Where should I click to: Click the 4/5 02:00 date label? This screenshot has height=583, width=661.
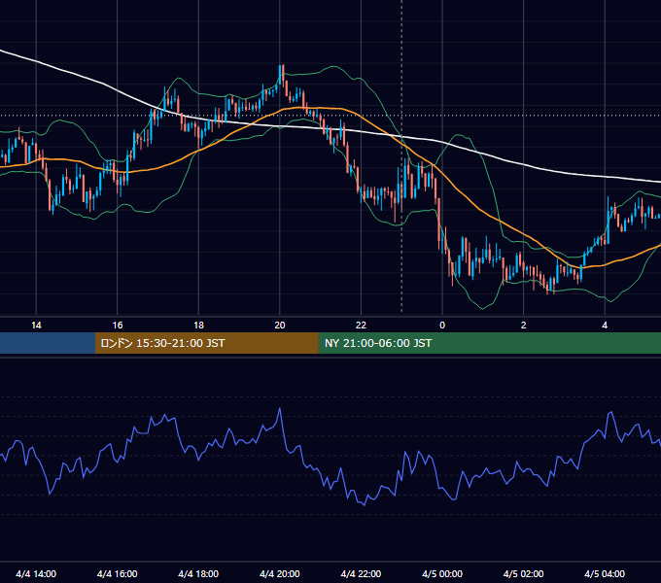click(x=524, y=573)
